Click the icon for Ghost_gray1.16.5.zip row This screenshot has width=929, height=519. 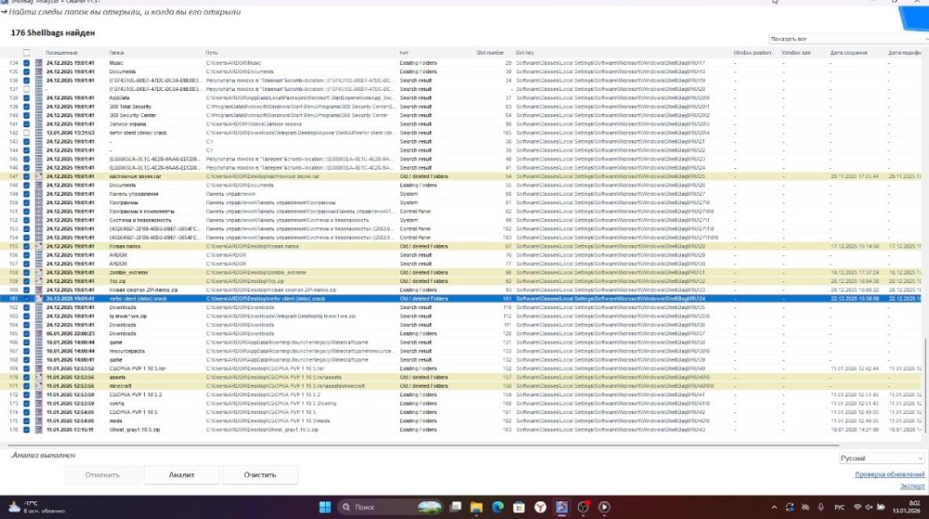[x=38, y=430]
